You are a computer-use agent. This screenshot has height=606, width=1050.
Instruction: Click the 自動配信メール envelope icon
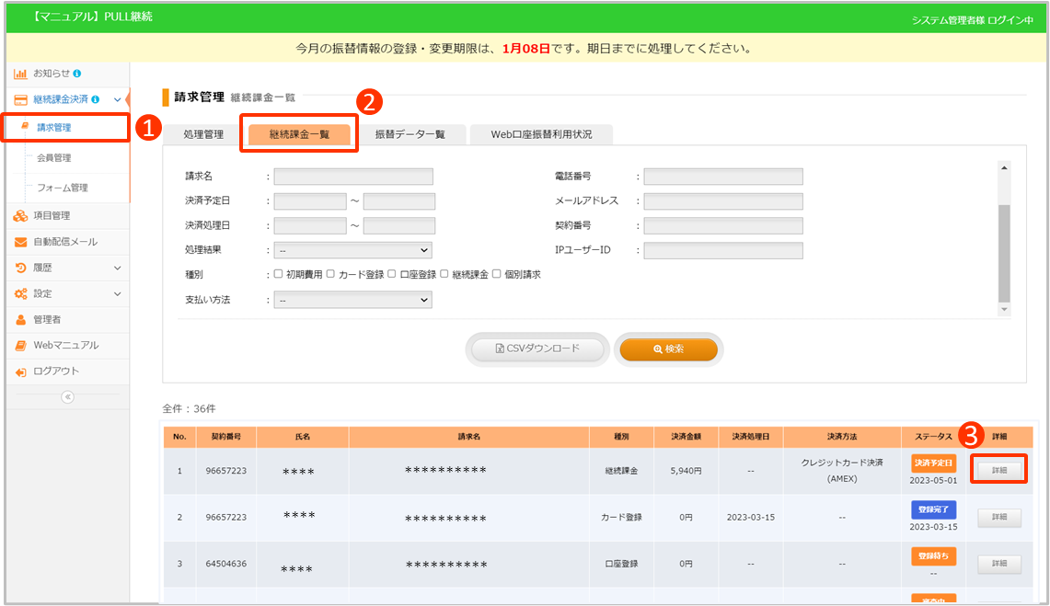coord(20,242)
